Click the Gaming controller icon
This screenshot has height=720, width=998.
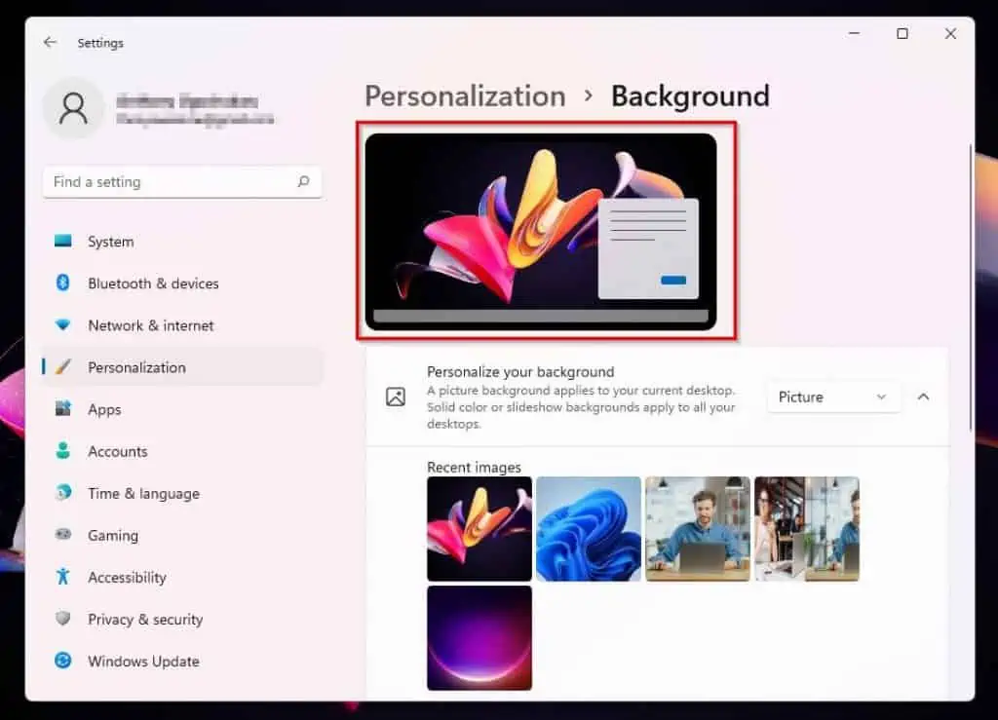[63, 535]
